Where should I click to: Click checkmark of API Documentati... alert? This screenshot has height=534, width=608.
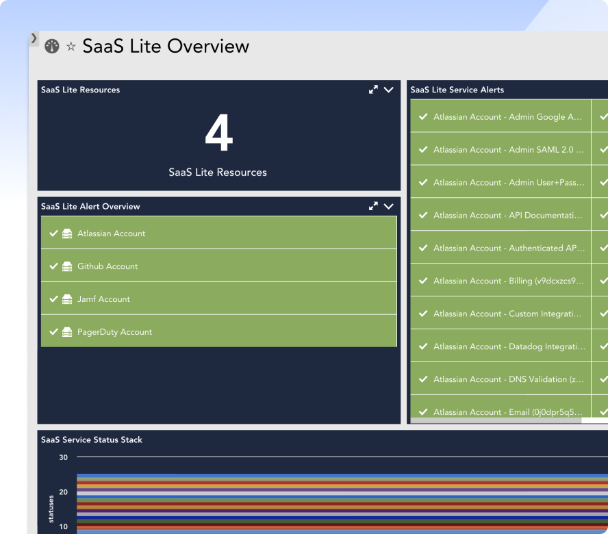(x=423, y=215)
